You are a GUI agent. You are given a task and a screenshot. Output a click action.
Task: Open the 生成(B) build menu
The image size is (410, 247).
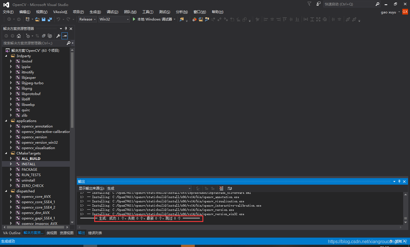click(95, 12)
